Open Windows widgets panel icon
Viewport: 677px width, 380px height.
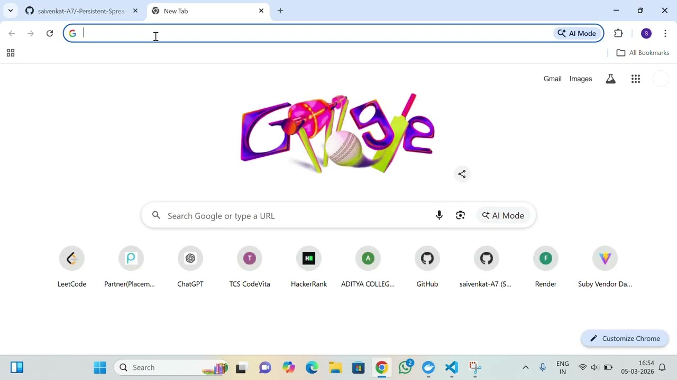(17, 367)
